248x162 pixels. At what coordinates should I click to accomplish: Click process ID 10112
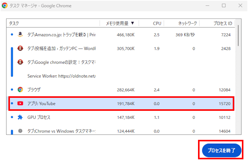click(x=225, y=117)
